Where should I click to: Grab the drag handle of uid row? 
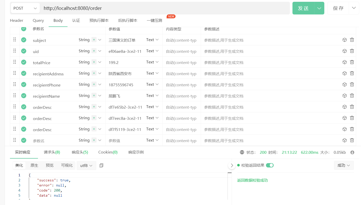click(x=15, y=51)
